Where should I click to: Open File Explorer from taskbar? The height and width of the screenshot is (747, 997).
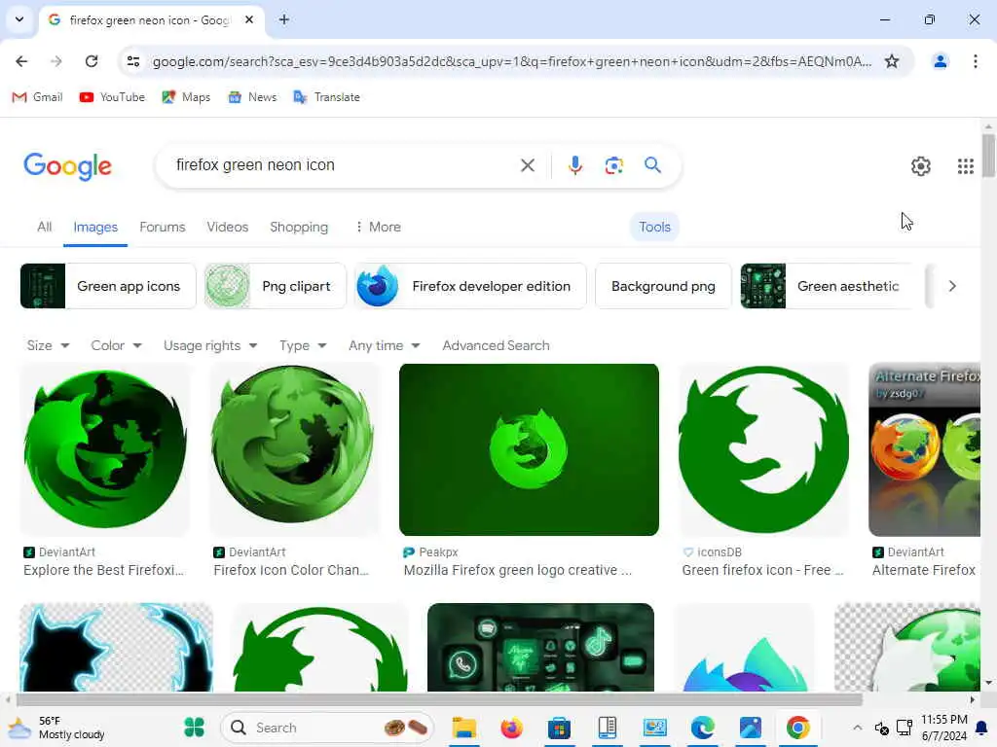click(464, 728)
